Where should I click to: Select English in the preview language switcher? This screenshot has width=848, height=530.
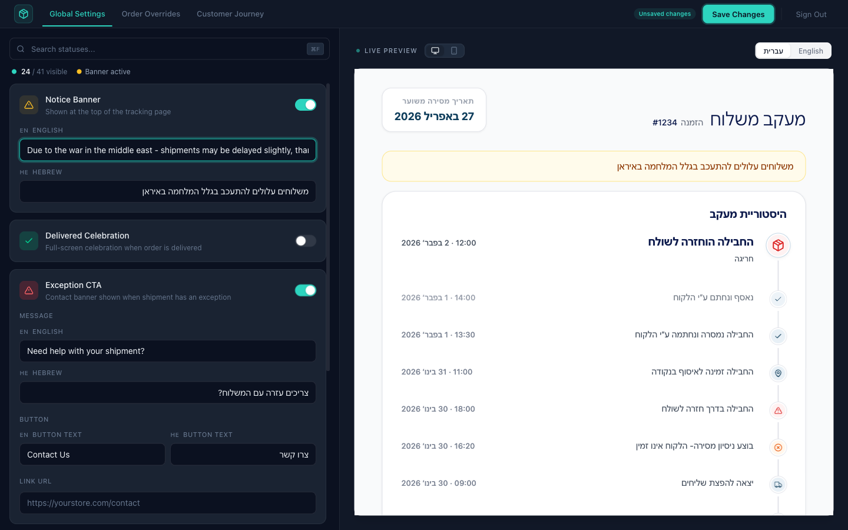tap(811, 51)
